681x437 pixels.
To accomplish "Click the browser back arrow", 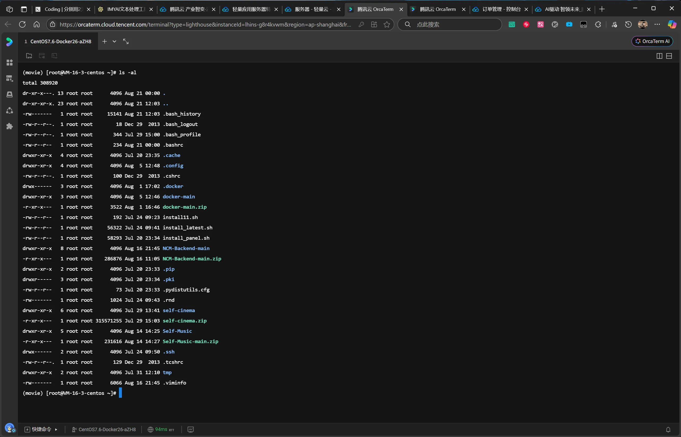I will point(8,24).
